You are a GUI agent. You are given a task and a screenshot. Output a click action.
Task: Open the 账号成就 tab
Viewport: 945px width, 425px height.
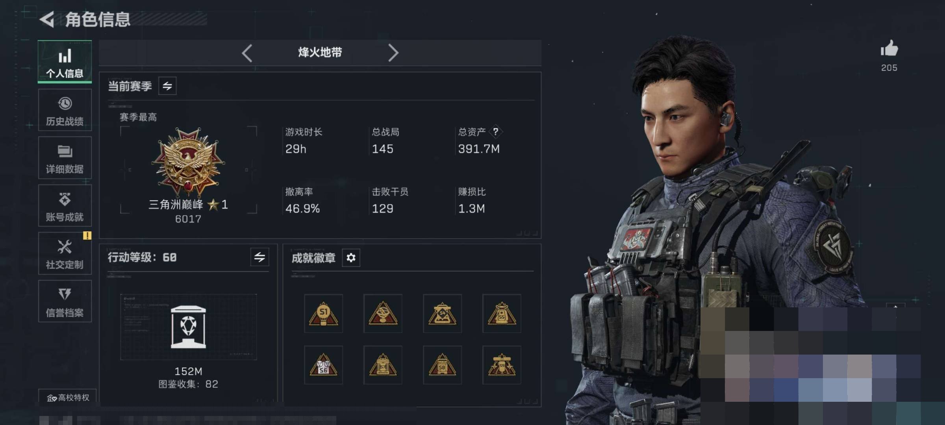[65, 205]
